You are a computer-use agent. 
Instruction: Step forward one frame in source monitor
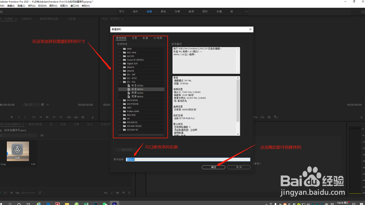pos(54,117)
